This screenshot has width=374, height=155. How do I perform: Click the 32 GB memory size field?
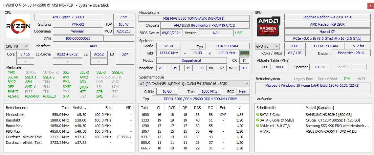pos(168,46)
